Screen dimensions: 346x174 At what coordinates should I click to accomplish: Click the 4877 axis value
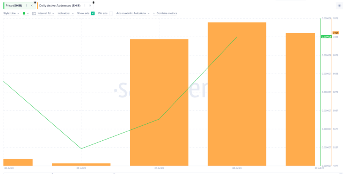click(335, 166)
